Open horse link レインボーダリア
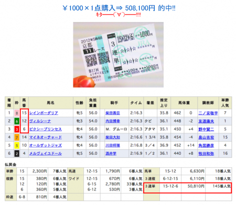The image size is (236, 205). pos(44,113)
